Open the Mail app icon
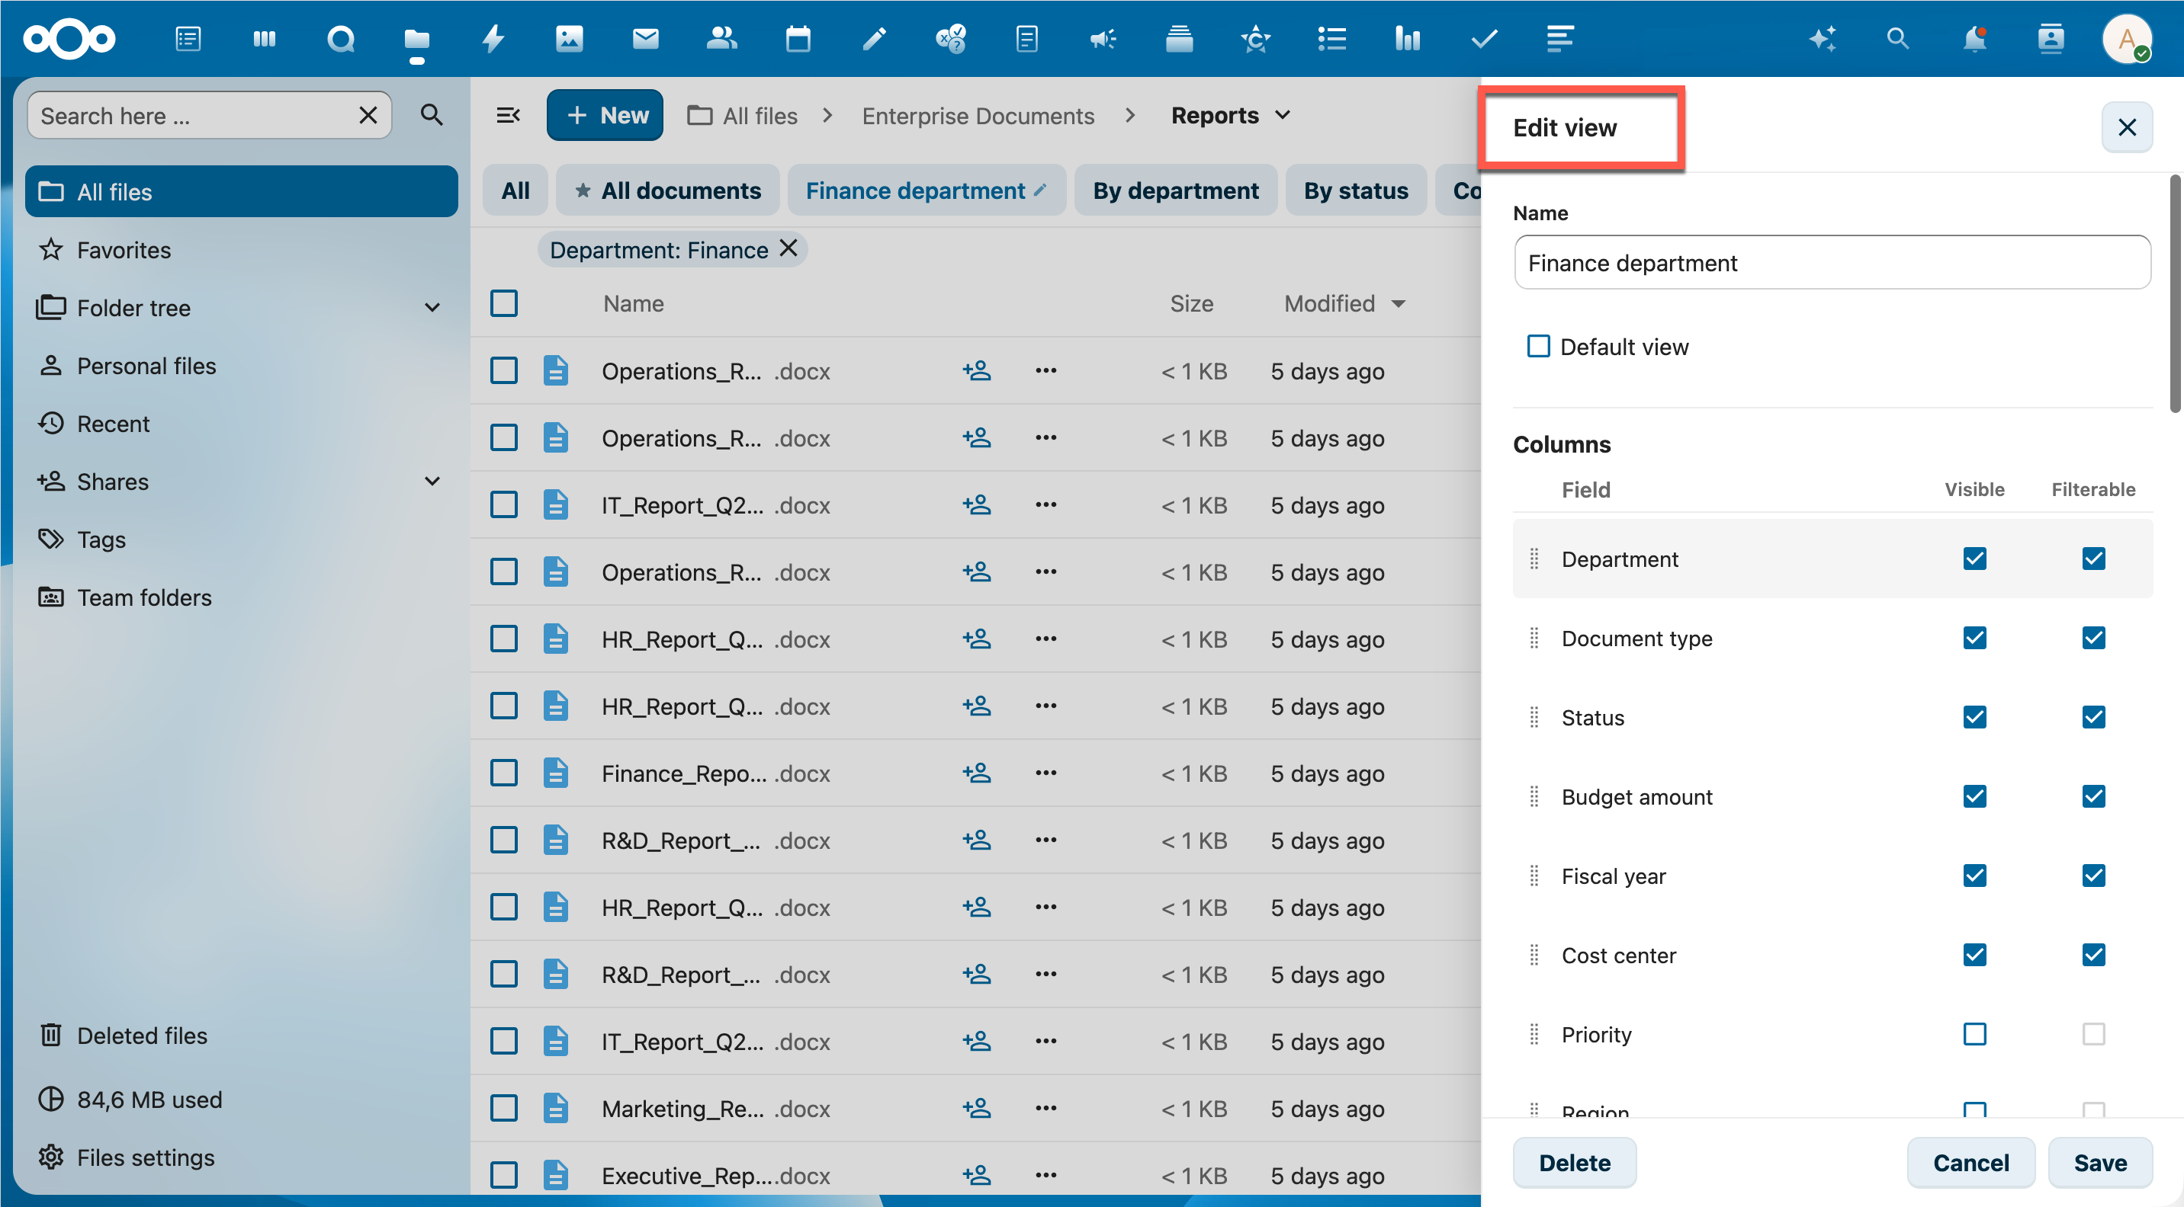 (x=645, y=39)
